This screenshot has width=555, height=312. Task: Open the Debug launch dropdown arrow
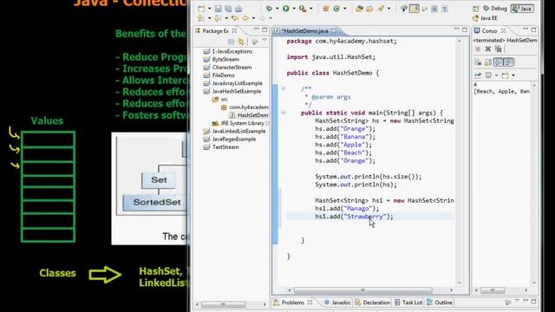point(277,9)
